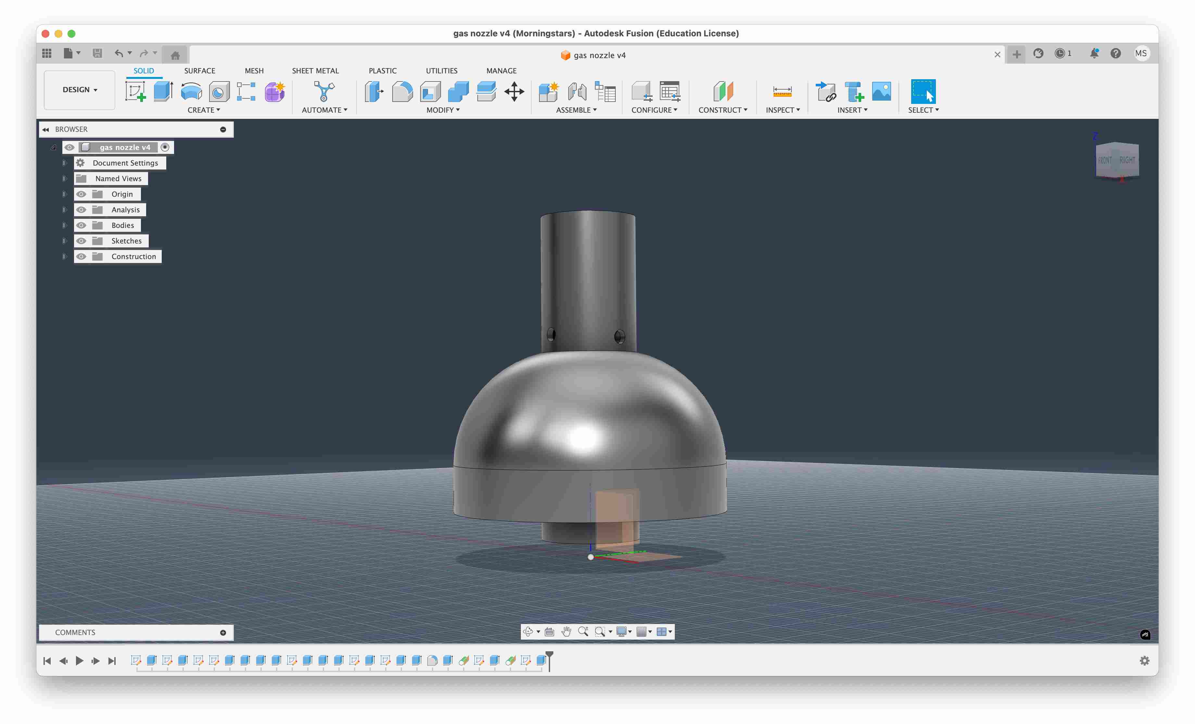
Task: Click the Home view button
Action: pyautogui.click(x=175, y=55)
